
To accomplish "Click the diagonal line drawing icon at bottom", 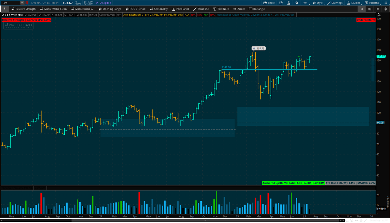I will 366,220.
